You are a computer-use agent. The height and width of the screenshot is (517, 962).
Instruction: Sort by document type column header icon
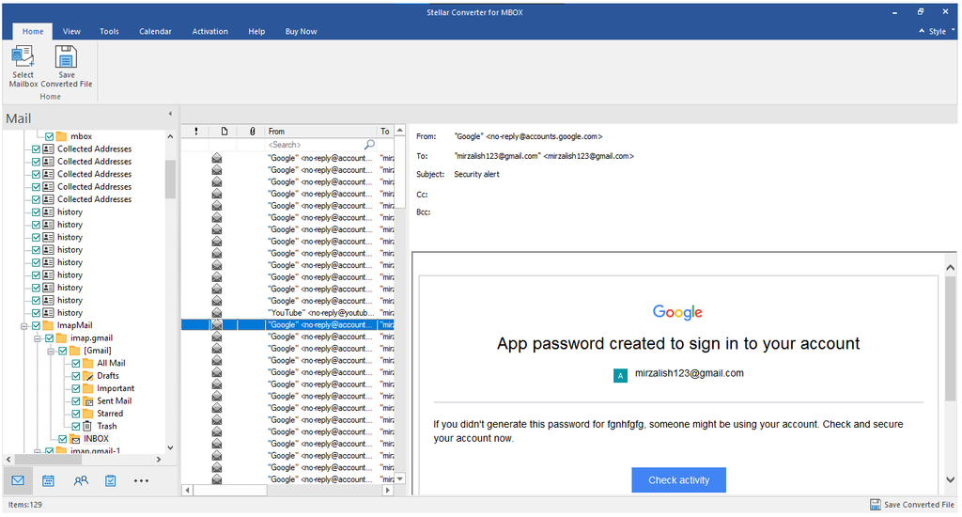(225, 131)
